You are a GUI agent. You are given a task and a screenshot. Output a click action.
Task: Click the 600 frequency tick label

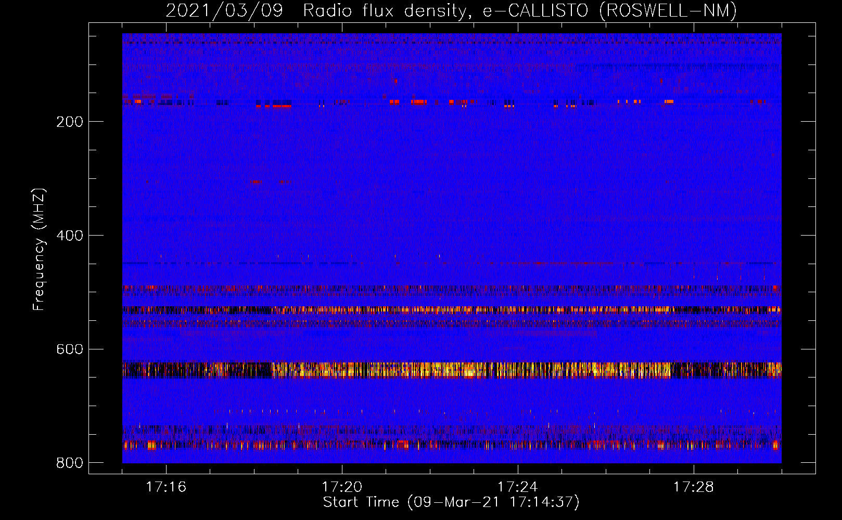coord(70,349)
